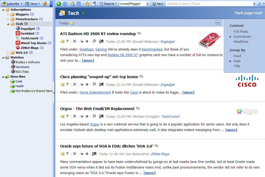Click the Next button
Image resolution: width=265 pixels, height=177 pixels.
pyautogui.click(x=158, y=4)
